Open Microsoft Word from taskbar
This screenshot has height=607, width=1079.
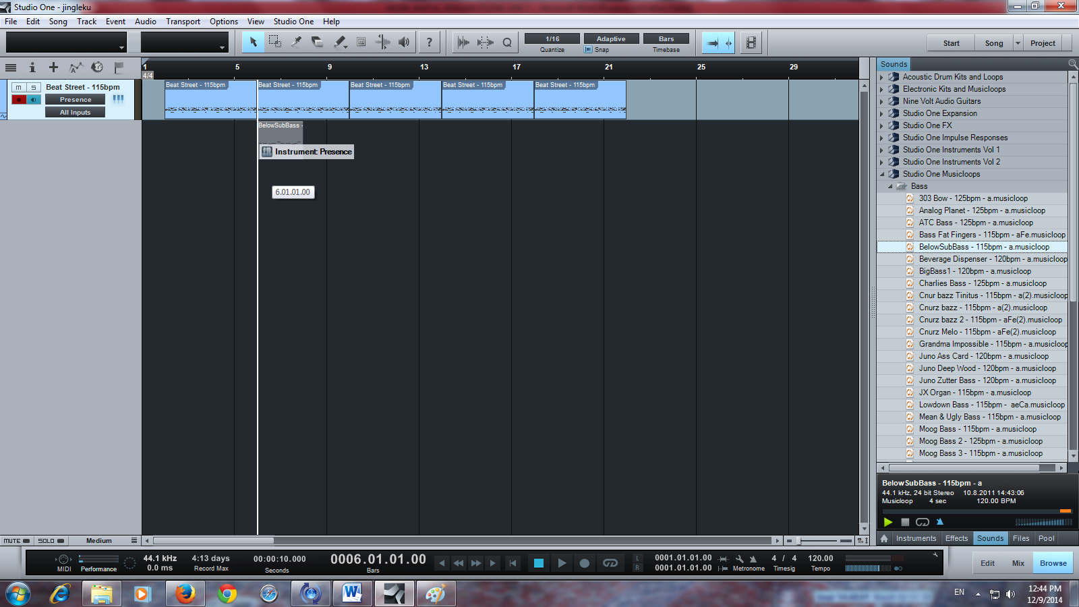pos(352,594)
